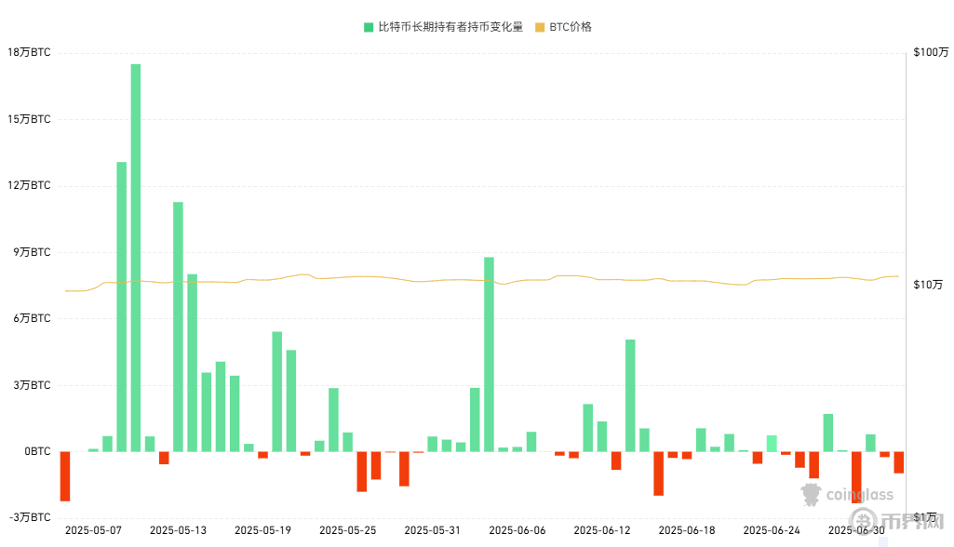
Task: Click the 18万BTC label on left axis
Action: (29, 53)
